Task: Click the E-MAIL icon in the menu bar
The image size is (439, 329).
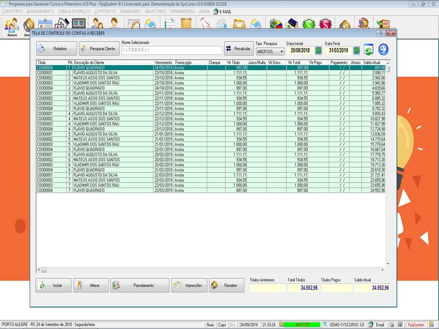Action: (222, 11)
